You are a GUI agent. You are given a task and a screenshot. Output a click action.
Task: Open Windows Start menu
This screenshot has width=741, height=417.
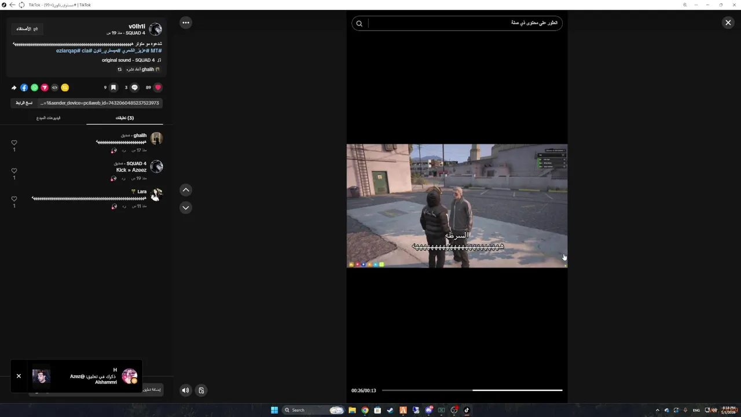click(x=274, y=410)
